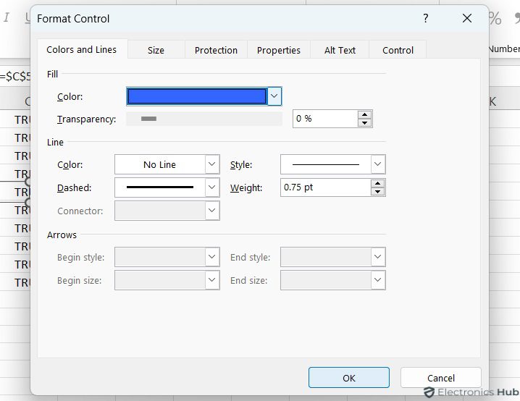520x401 pixels.
Task: Close the Format Control dialog
Action: [x=467, y=19]
